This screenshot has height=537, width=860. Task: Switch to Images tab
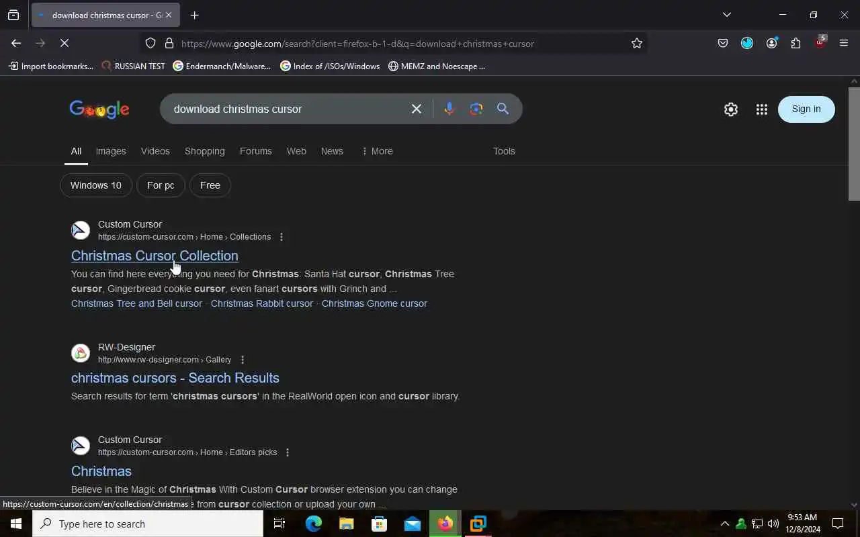(111, 151)
